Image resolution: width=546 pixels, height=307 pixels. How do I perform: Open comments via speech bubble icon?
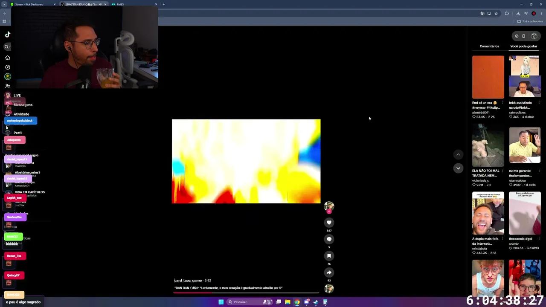pyautogui.click(x=329, y=239)
